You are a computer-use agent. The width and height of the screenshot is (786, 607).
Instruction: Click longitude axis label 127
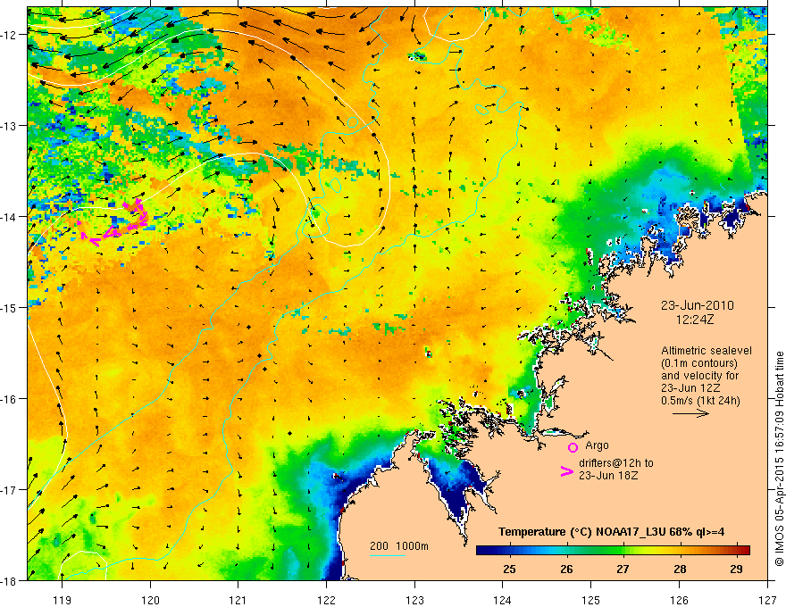click(x=767, y=600)
